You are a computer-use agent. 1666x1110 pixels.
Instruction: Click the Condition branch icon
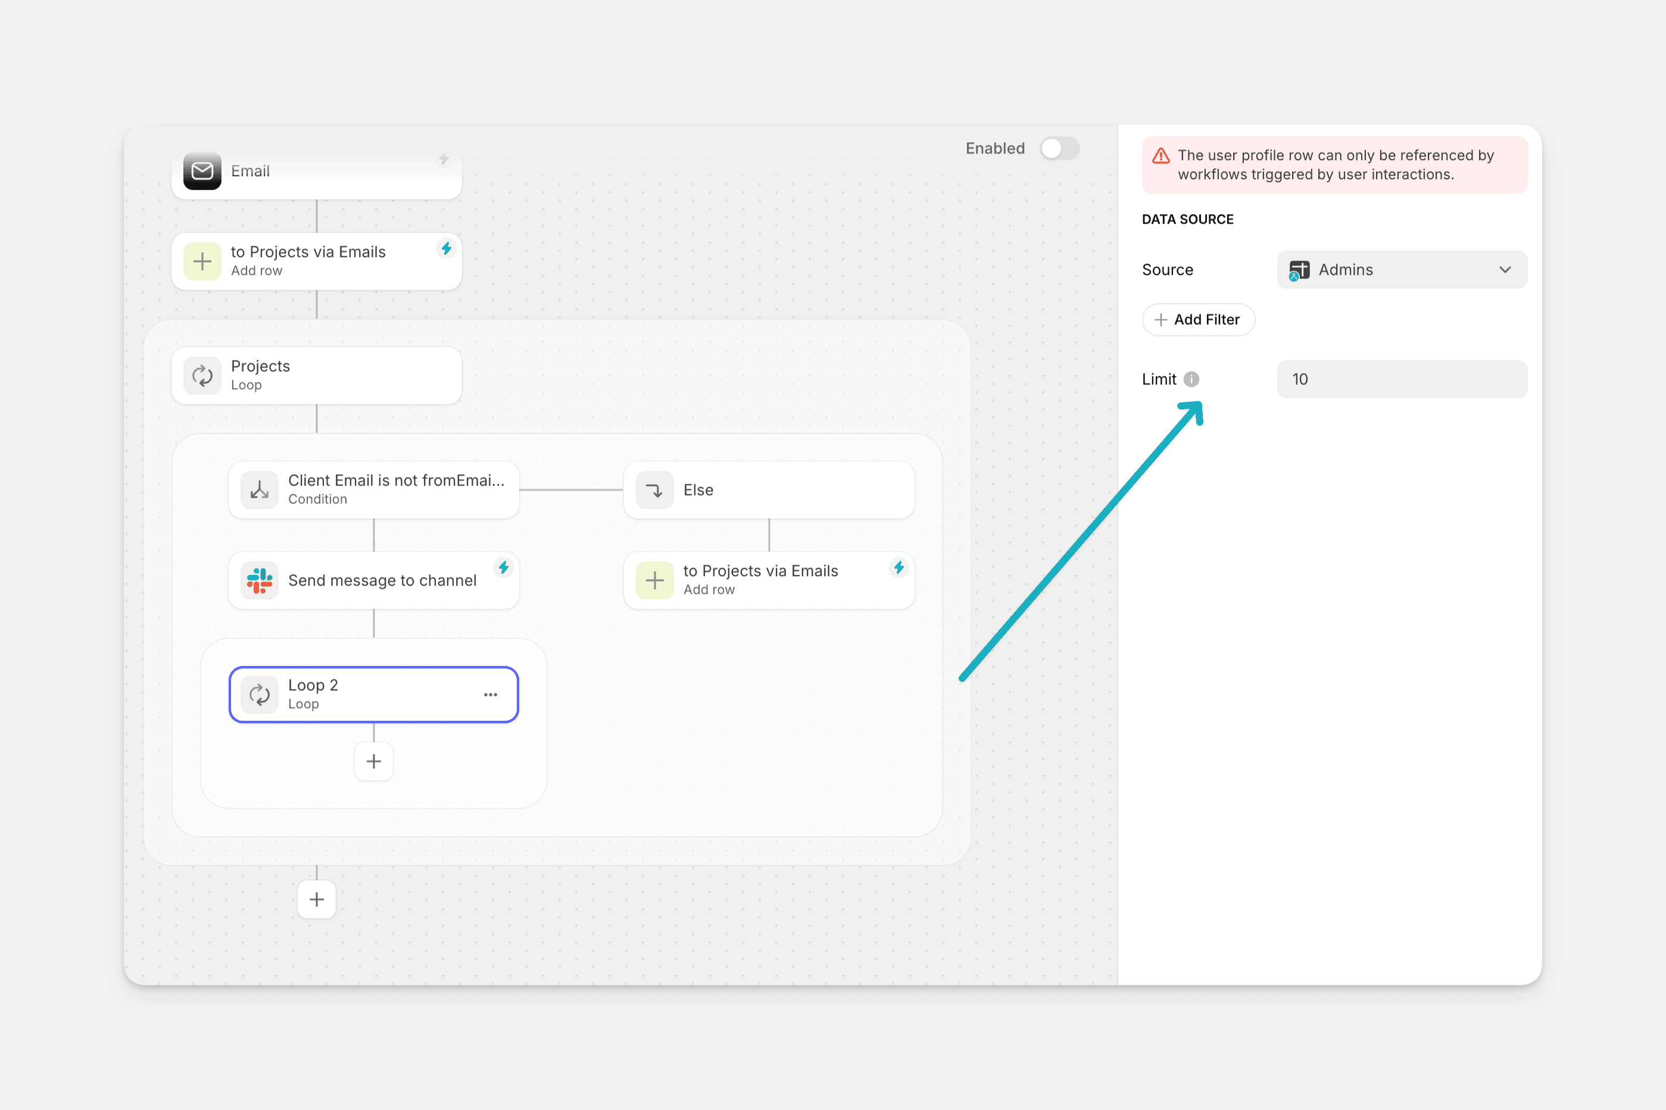(259, 490)
